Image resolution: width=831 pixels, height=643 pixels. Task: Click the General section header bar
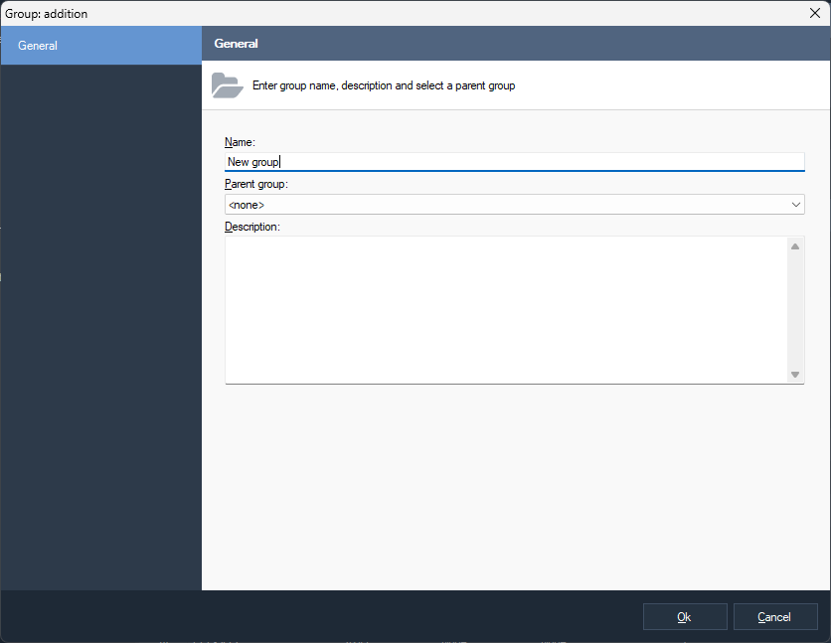pos(515,44)
